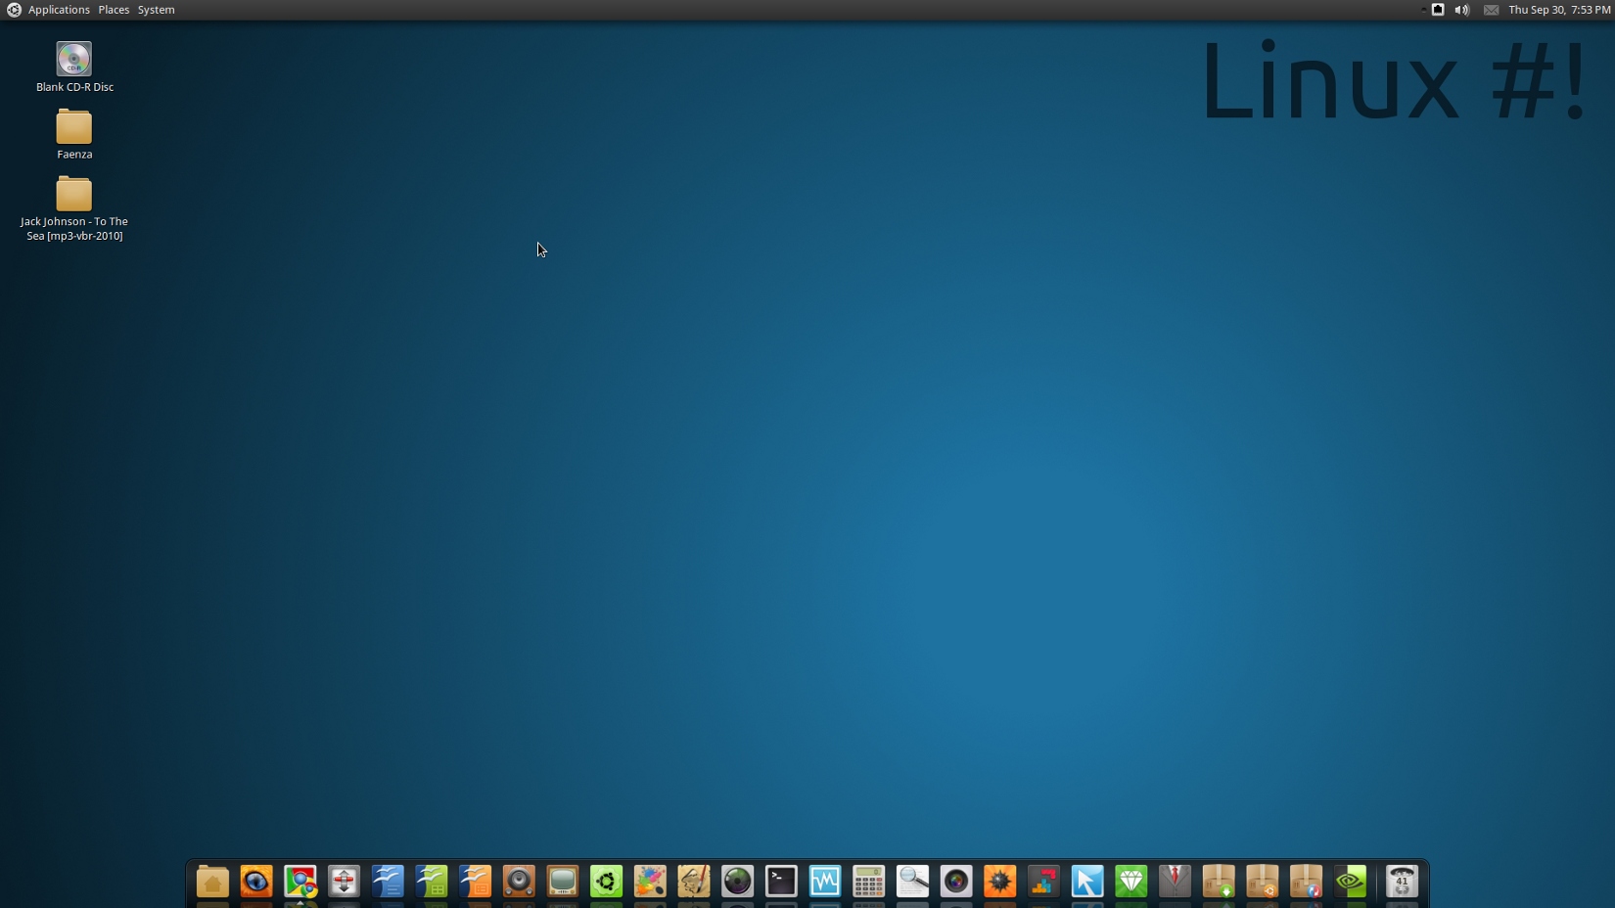The image size is (1615, 908).
Task: Launch the green diamond dock icon
Action: (x=1131, y=882)
